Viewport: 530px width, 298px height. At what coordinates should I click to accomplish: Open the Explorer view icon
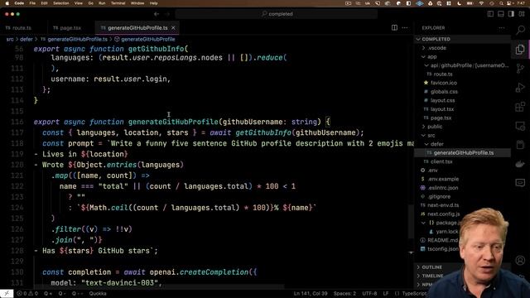click(520, 50)
